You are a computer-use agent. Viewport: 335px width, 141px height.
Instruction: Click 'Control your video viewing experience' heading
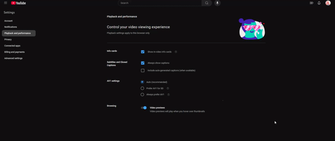pos(138,27)
